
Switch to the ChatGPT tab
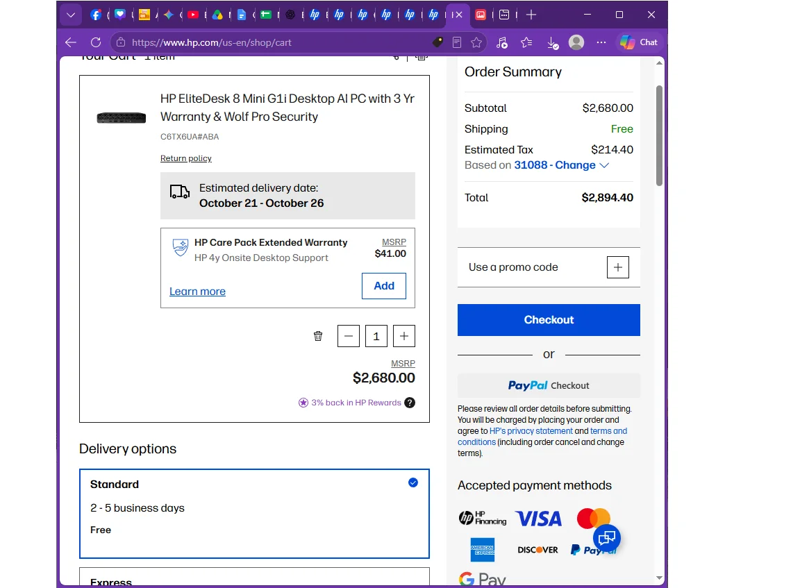pos(290,15)
